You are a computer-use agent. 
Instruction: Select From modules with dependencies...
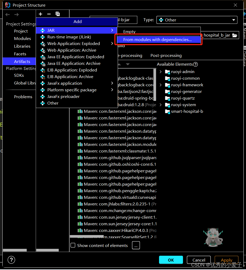point(159,40)
